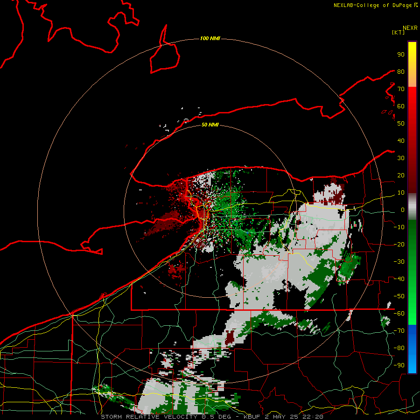Click the -40 value on the velocity scale
The image size is (420, 420).
pyautogui.click(x=399, y=279)
